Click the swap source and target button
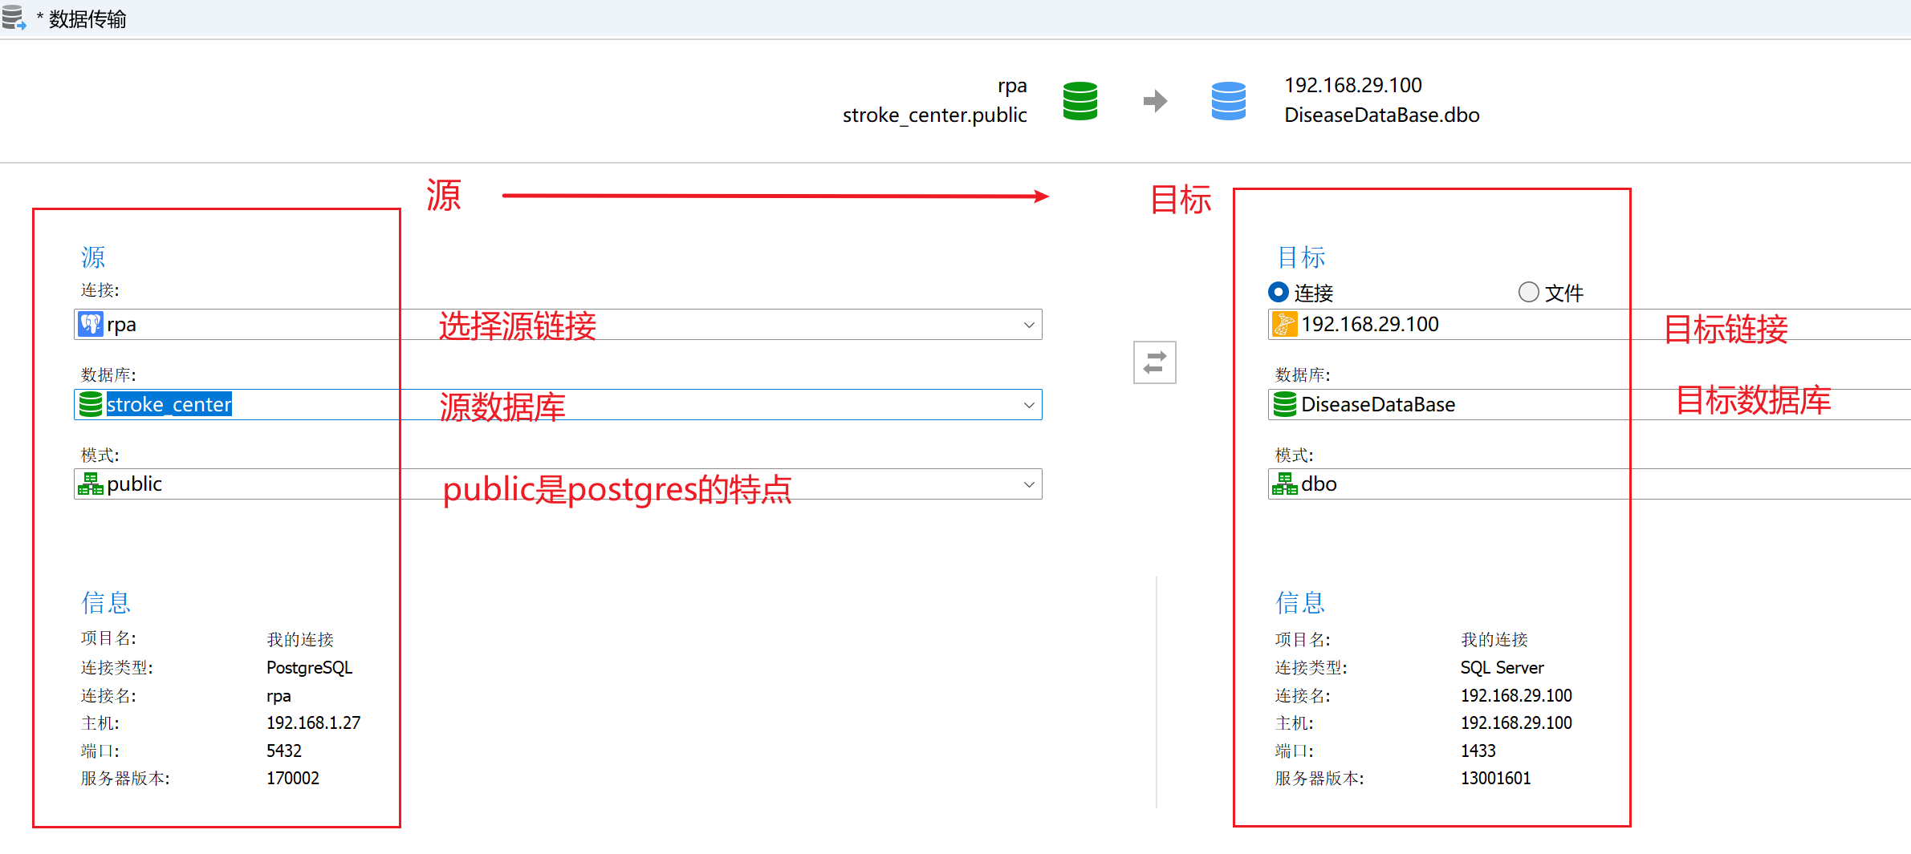This screenshot has width=1911, height=854. click(x=1154, y=362)
